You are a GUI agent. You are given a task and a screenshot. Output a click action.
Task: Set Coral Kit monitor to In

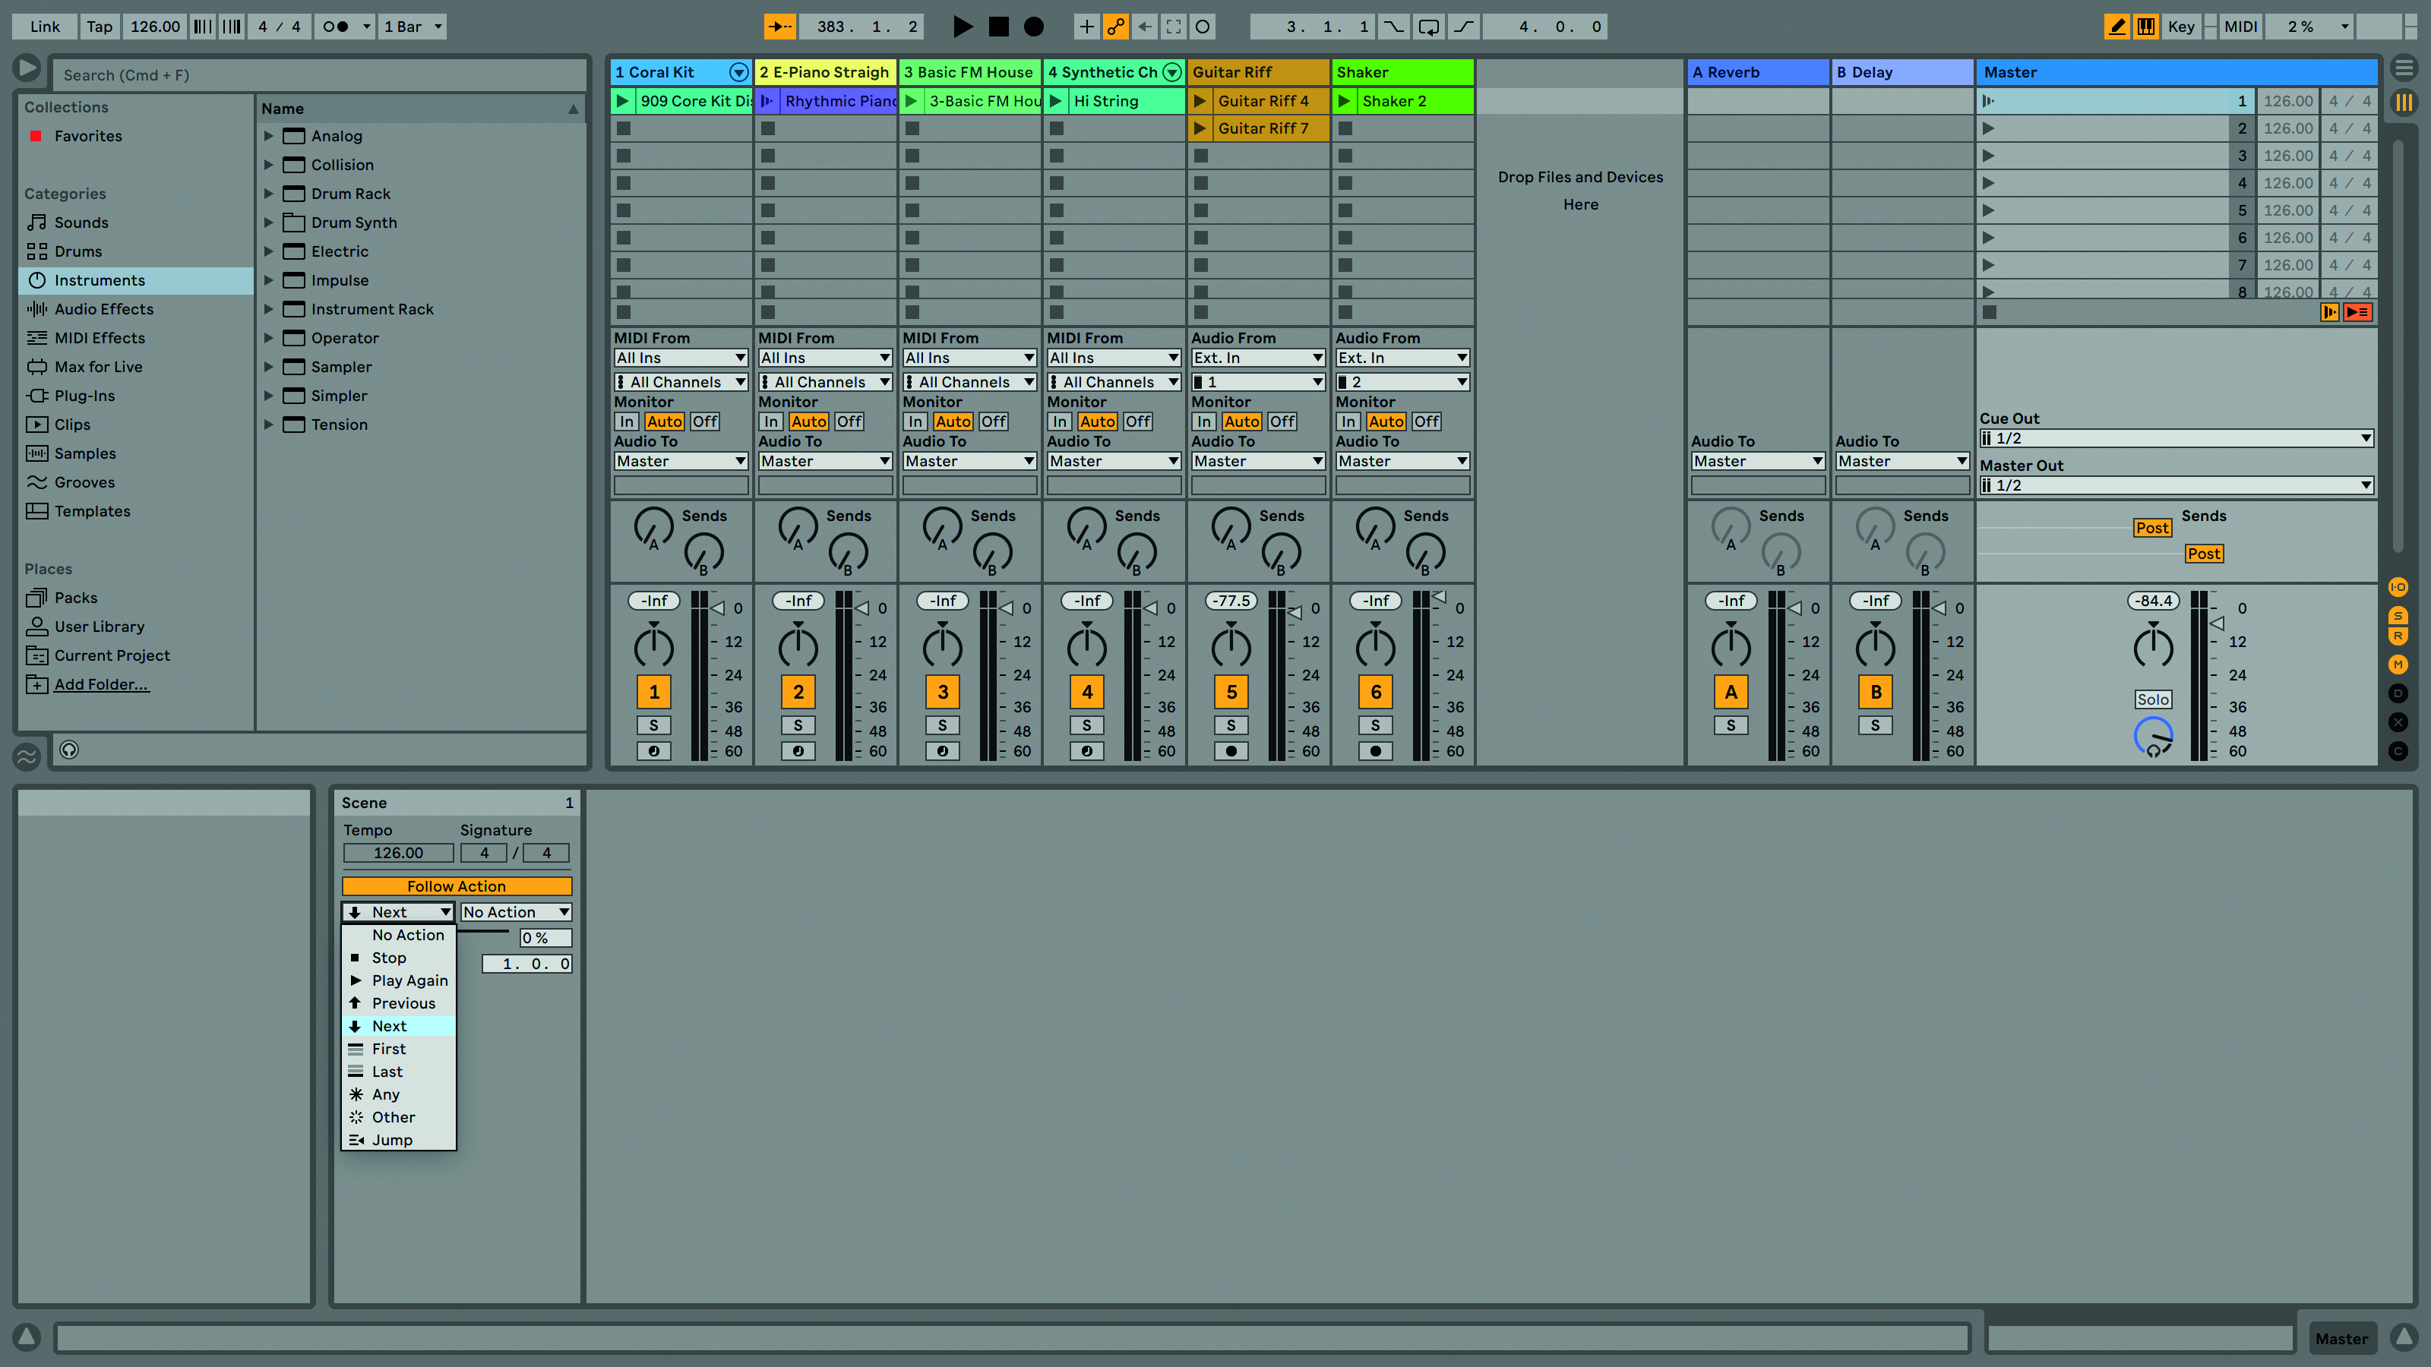[626, 421]
